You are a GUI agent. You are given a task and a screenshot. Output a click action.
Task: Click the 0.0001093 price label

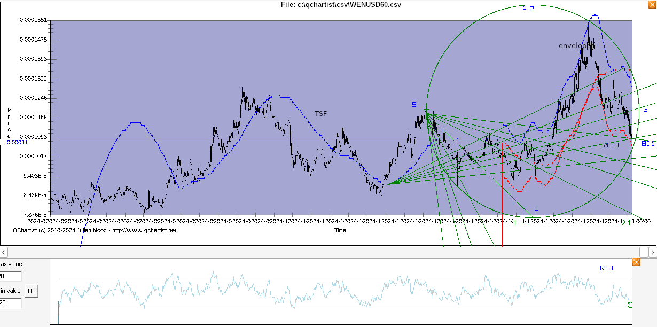pyautogui.click(x=34, y=137)
